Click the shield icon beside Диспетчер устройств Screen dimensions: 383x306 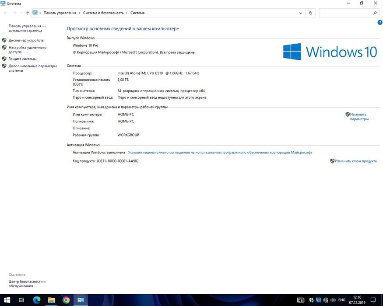tap(4, 40)
